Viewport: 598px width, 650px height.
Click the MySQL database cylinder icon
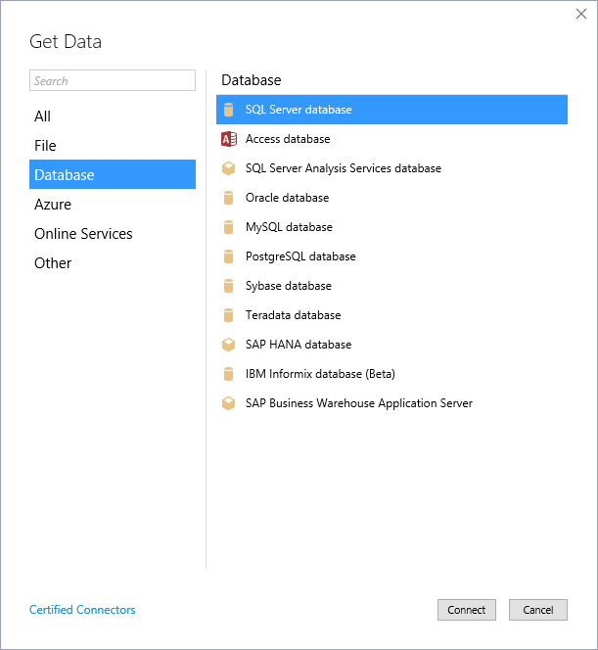(228, 227)
